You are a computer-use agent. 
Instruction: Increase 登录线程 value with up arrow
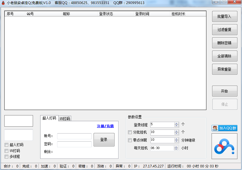(x=177, y=123)
